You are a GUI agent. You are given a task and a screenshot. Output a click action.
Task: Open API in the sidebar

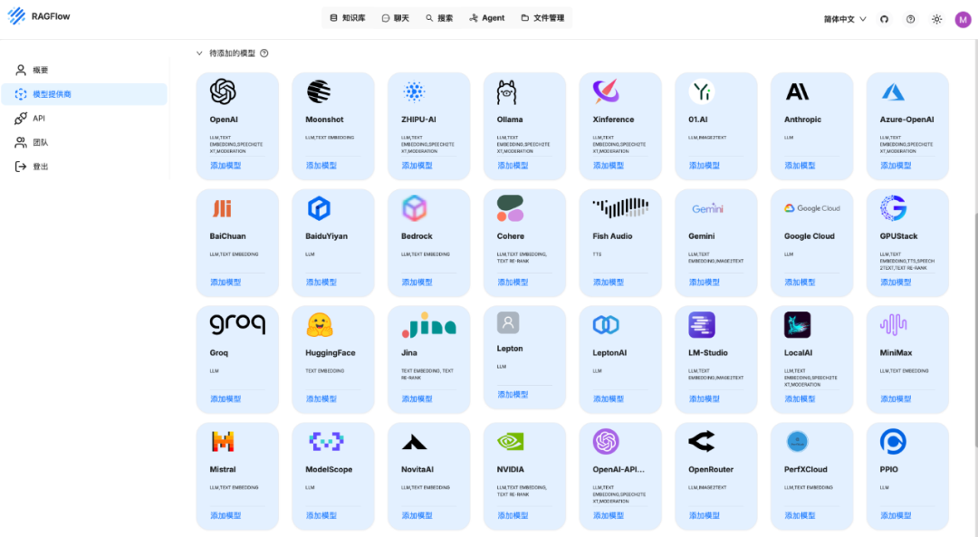click(84, 119)
